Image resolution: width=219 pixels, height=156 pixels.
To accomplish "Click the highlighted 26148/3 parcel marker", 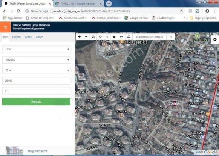I will [x=174, y=104].
